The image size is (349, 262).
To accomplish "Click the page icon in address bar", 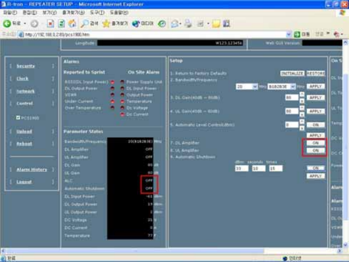I will (21, 35).
